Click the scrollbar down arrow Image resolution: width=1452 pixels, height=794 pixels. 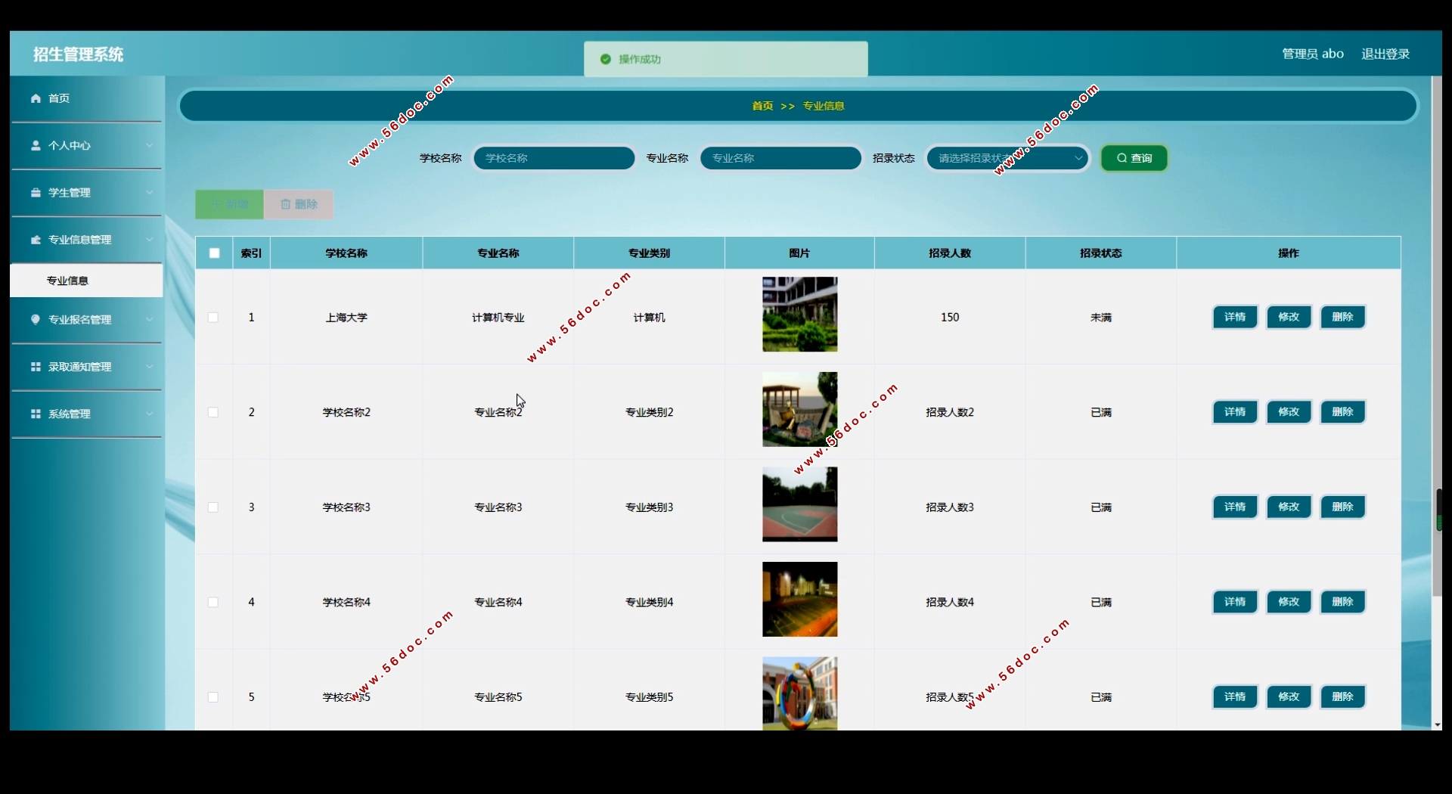click(x=1437, y=725)
